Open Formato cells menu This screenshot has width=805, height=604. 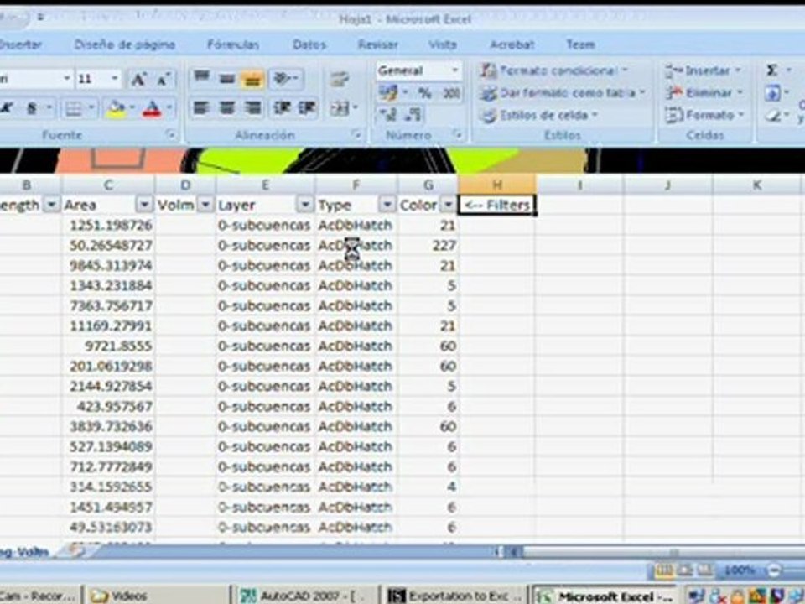click(x=704, y=115)
